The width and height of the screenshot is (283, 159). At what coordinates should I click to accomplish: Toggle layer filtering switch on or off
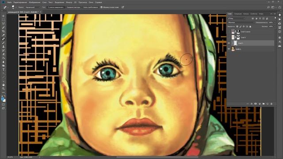275,18
